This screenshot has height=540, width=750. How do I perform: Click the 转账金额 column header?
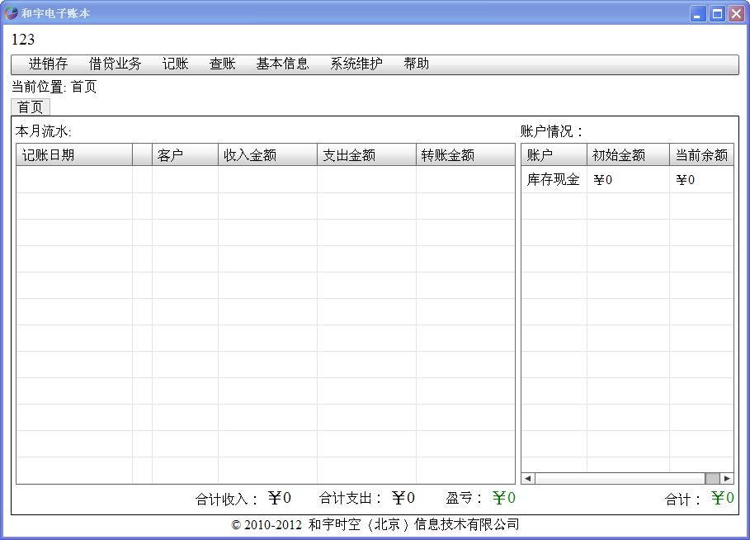coord(465,155)
